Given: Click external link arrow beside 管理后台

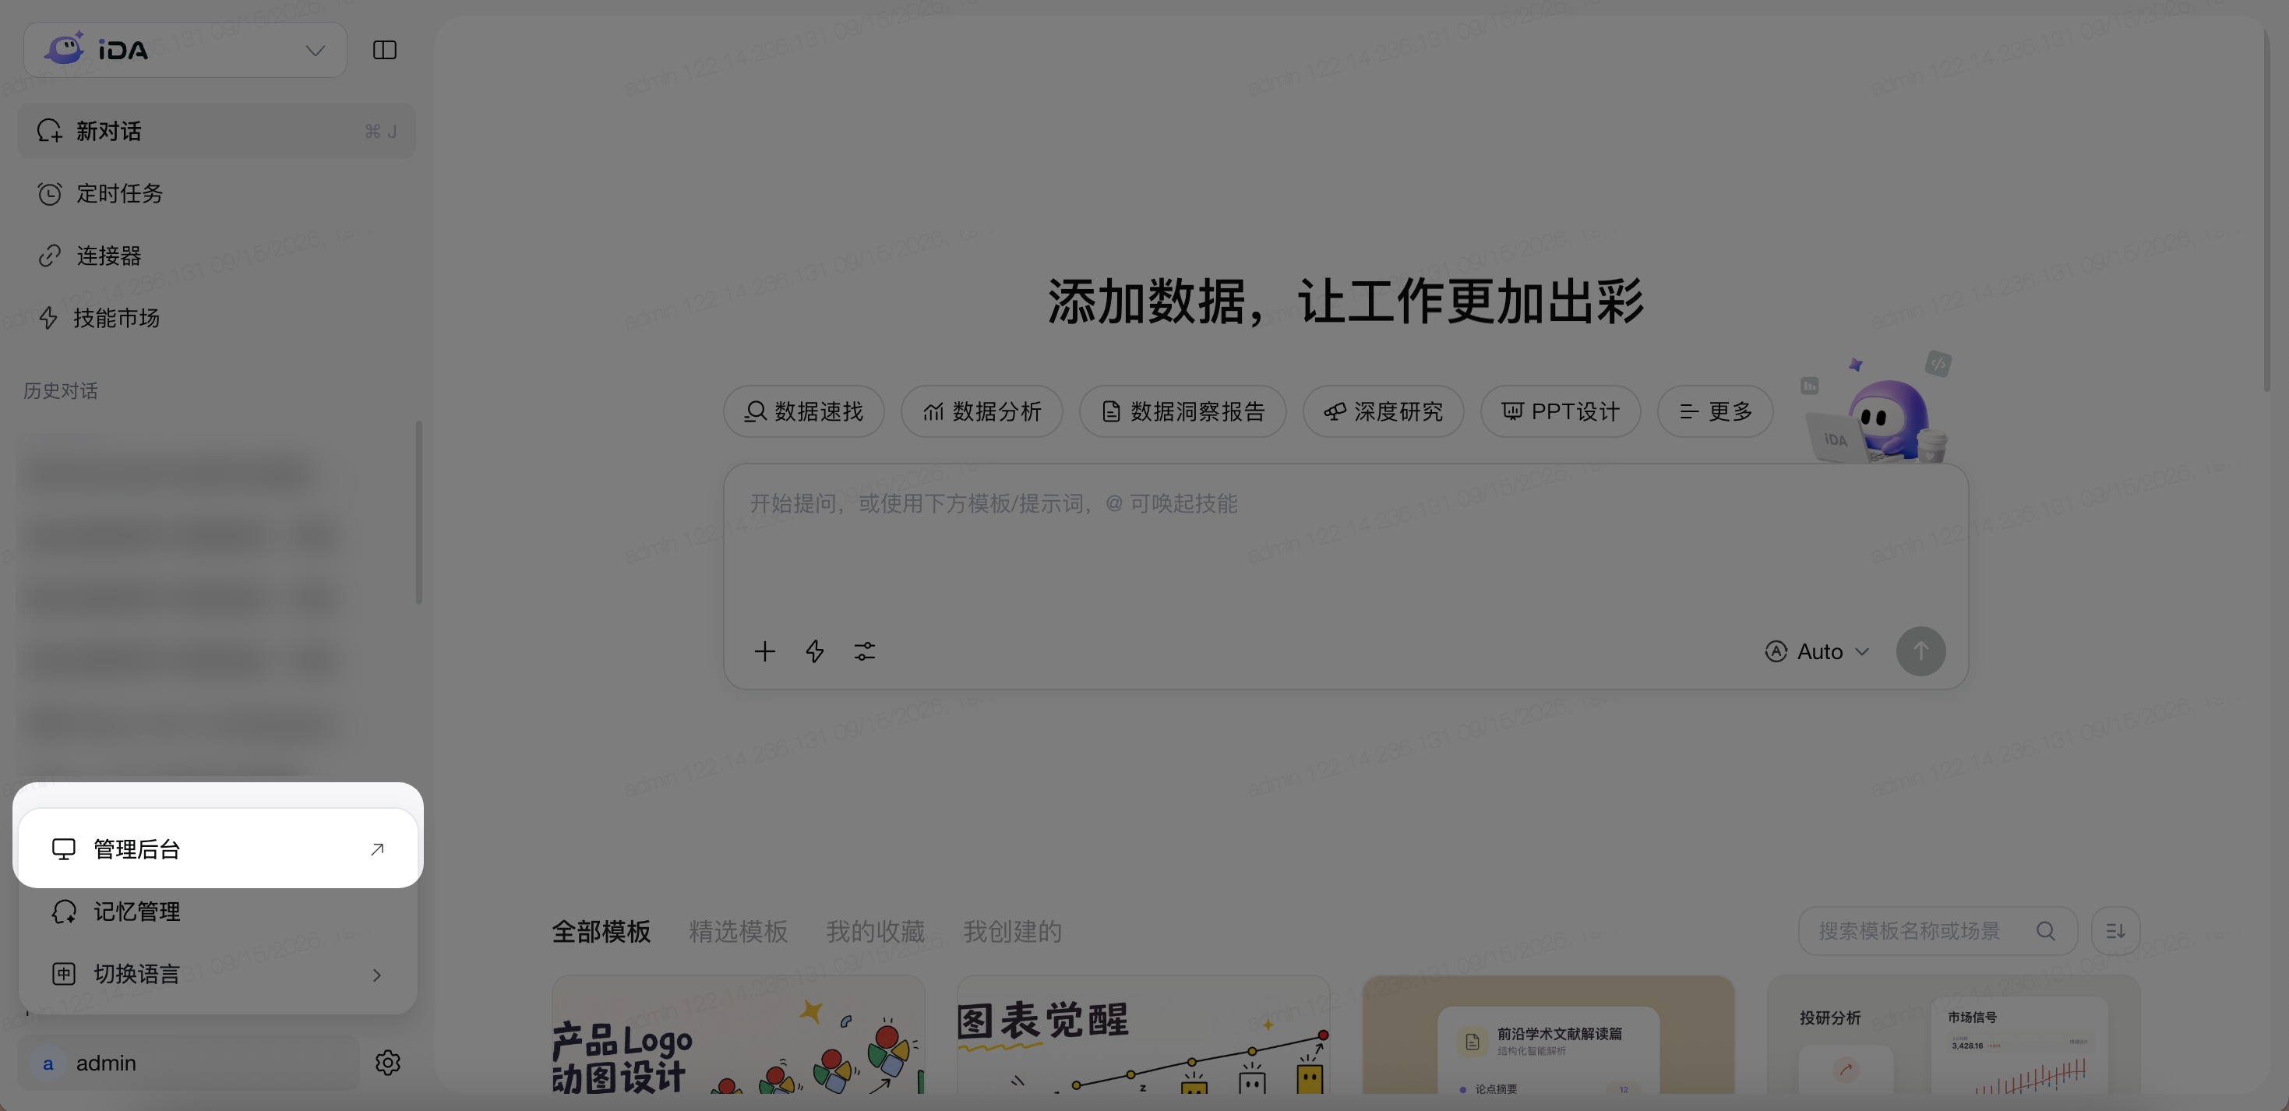Looking at the screenshot, I should (x=377, y=848).
